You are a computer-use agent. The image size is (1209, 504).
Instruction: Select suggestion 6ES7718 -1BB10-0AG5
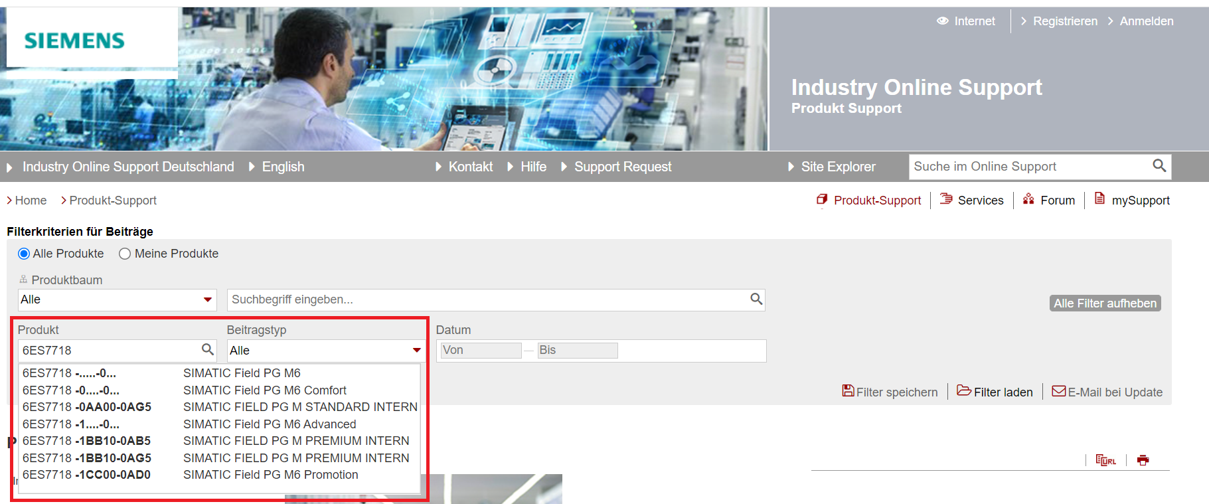click(x=220, y=458)
